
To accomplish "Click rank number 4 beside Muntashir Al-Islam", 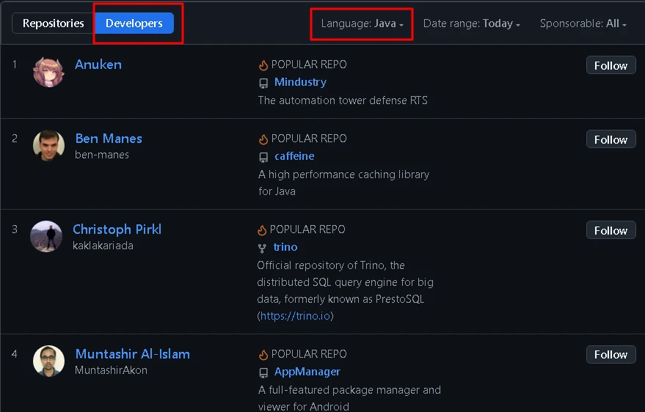I will (15, 353).
